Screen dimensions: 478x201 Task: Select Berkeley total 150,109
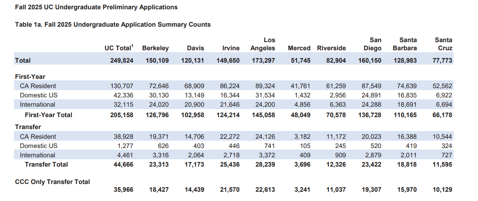point(157,61)
